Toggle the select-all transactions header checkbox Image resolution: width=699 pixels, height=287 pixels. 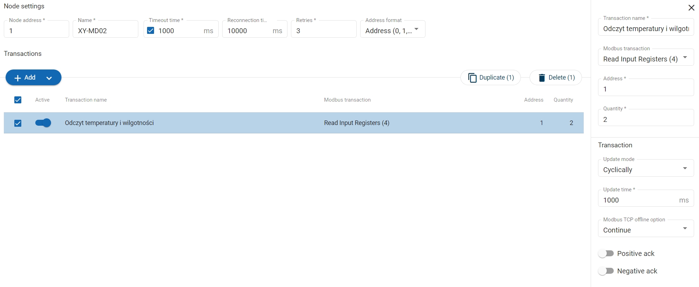coord(18,100)
